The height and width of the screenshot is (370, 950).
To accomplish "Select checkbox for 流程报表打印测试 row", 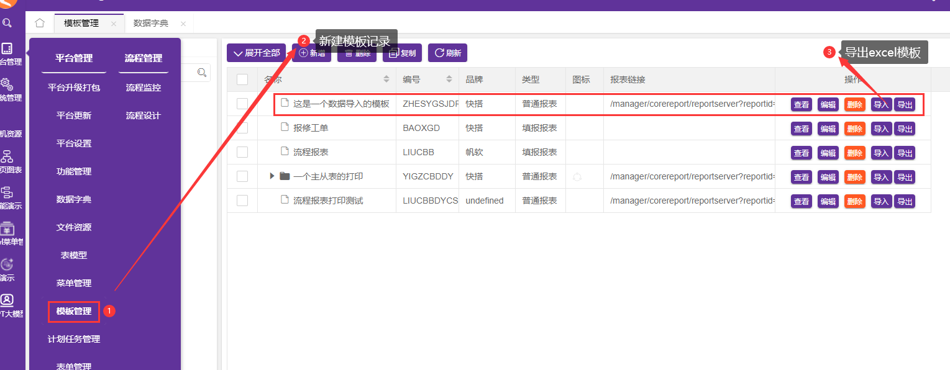I will click(x=242, y=201).
